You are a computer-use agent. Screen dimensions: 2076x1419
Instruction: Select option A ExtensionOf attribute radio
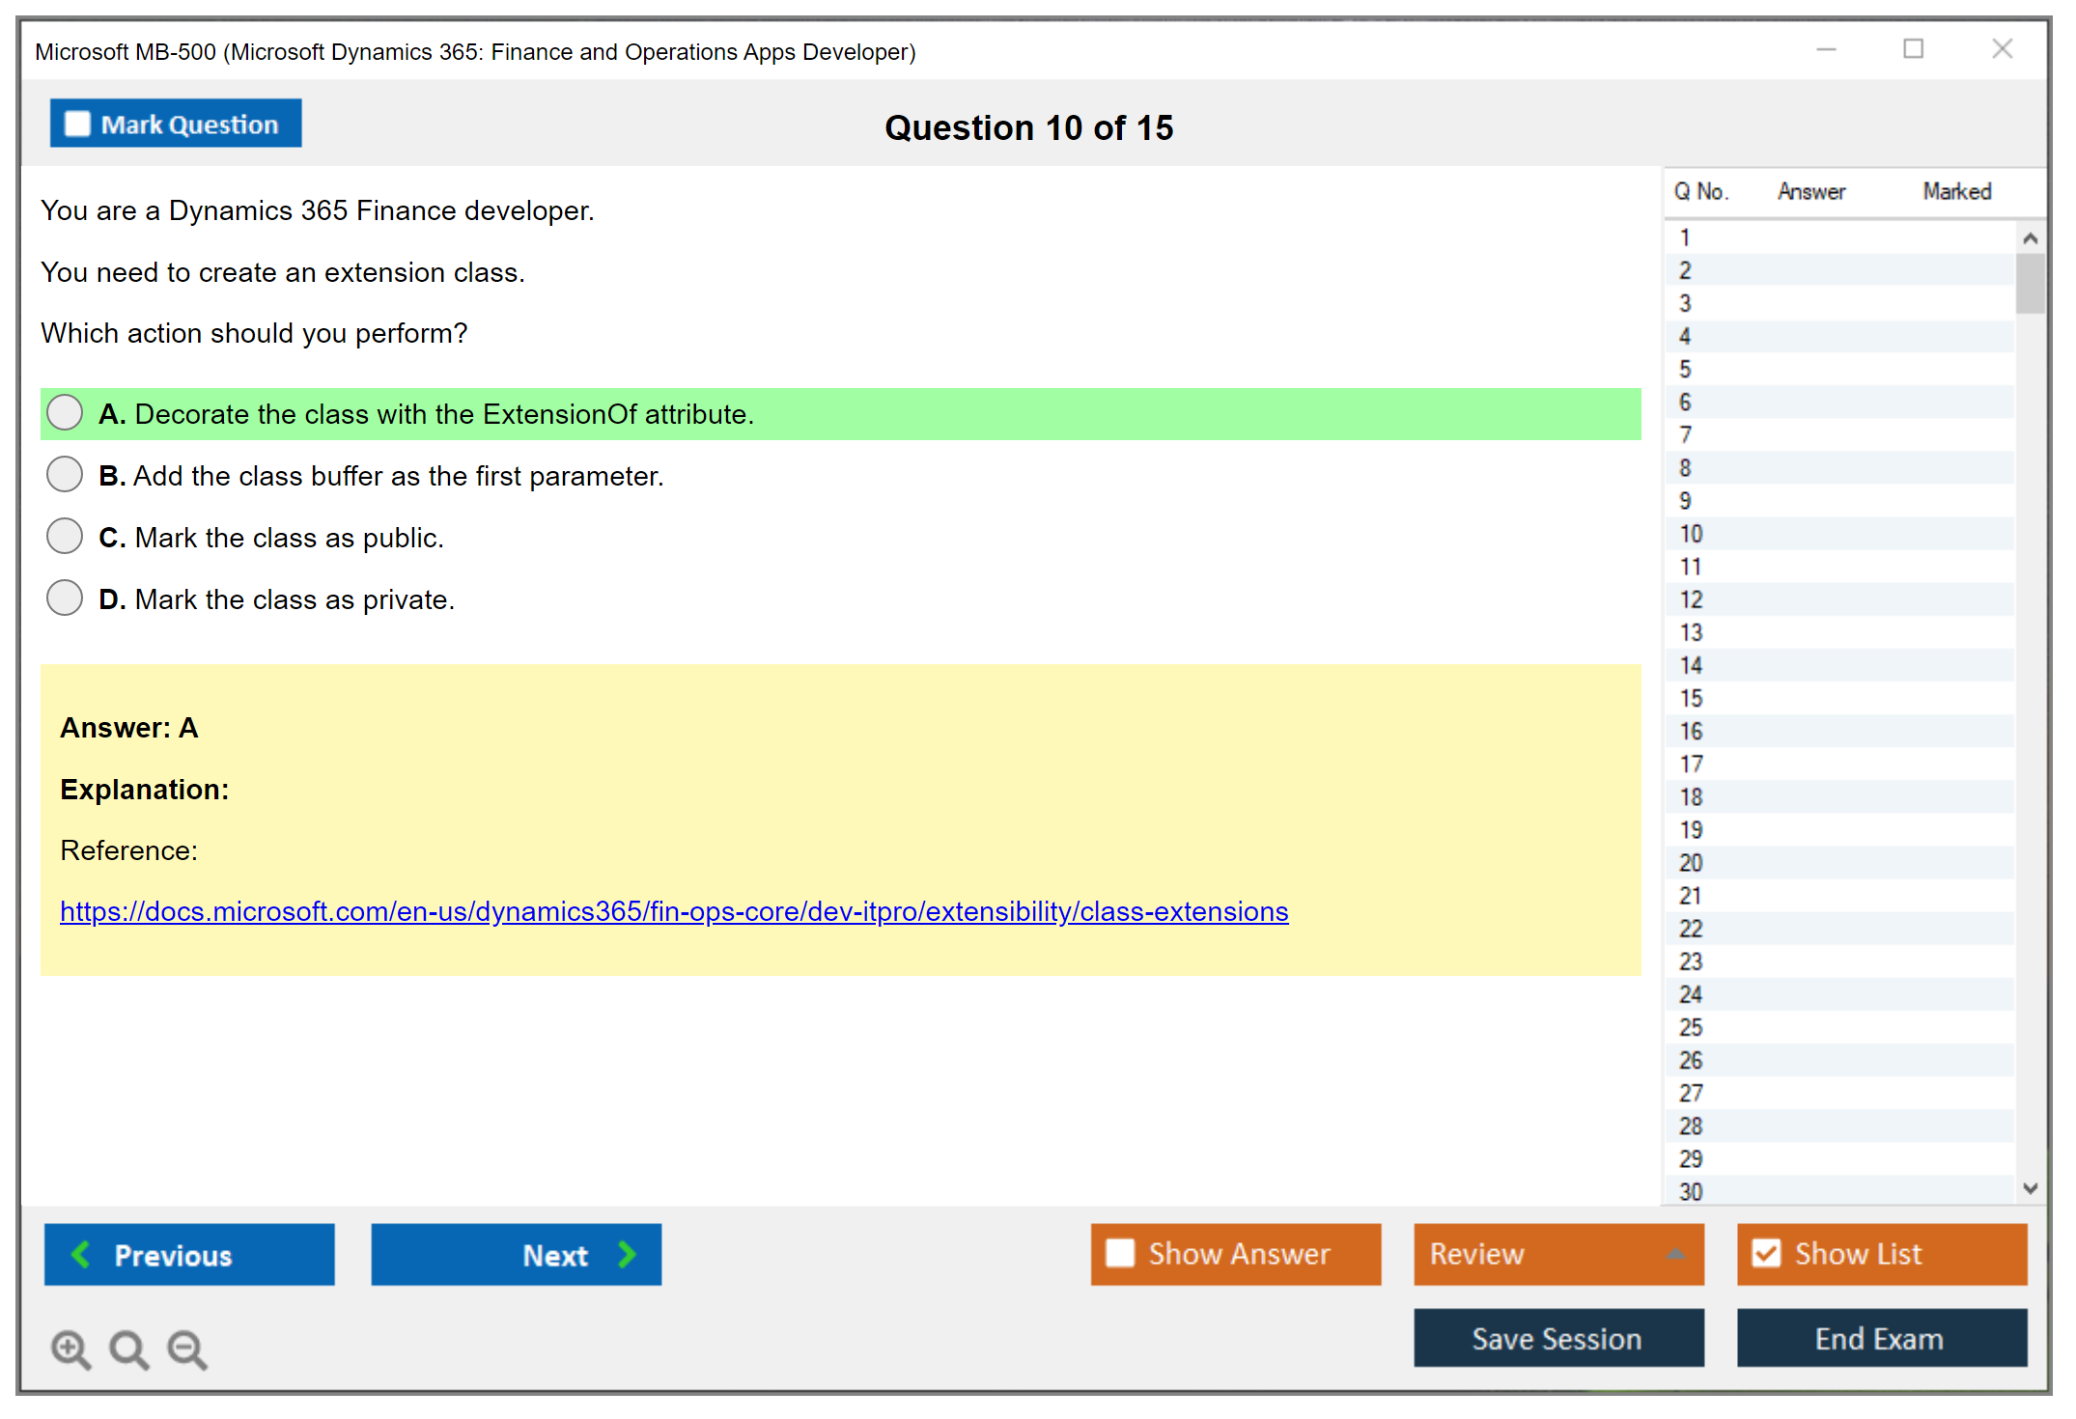pyautogui.click(x=65, y=413)
